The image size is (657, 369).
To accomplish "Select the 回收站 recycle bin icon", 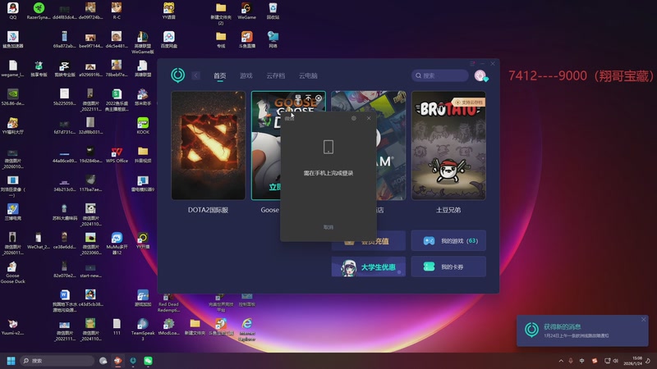I will click(273, 11).
